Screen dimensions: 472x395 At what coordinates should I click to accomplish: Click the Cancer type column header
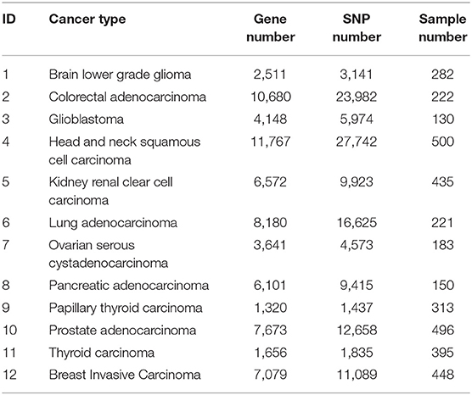pyautogui.click(x=87, y=19)
